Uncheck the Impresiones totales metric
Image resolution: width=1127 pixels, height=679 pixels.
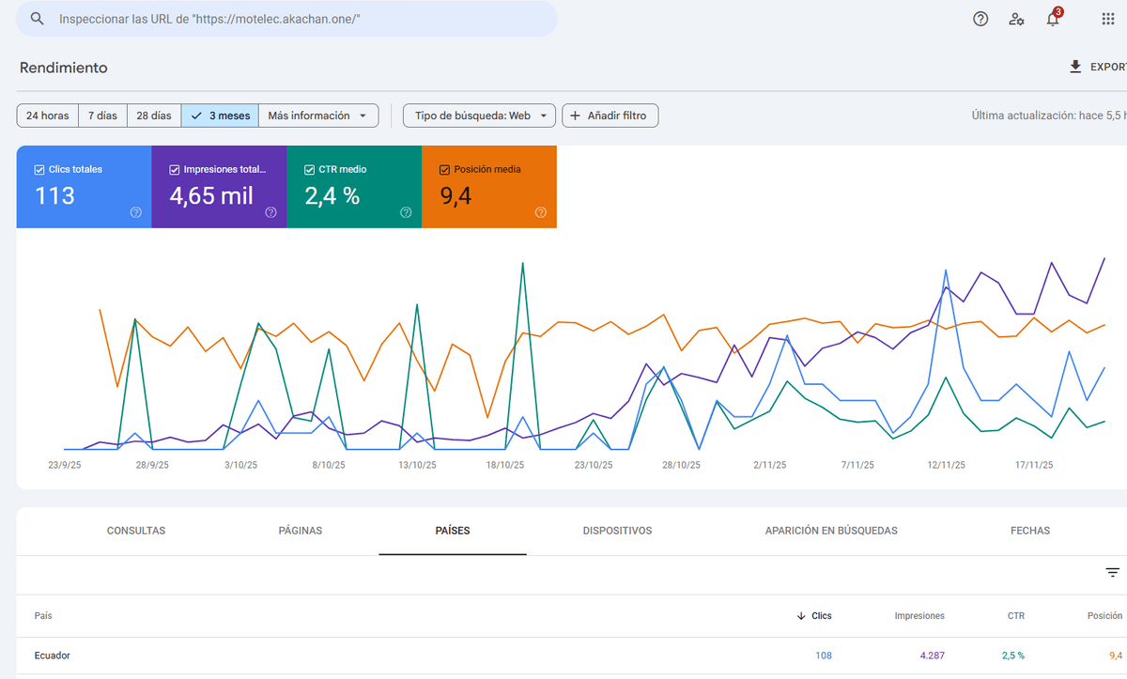[x=175, y=170]
